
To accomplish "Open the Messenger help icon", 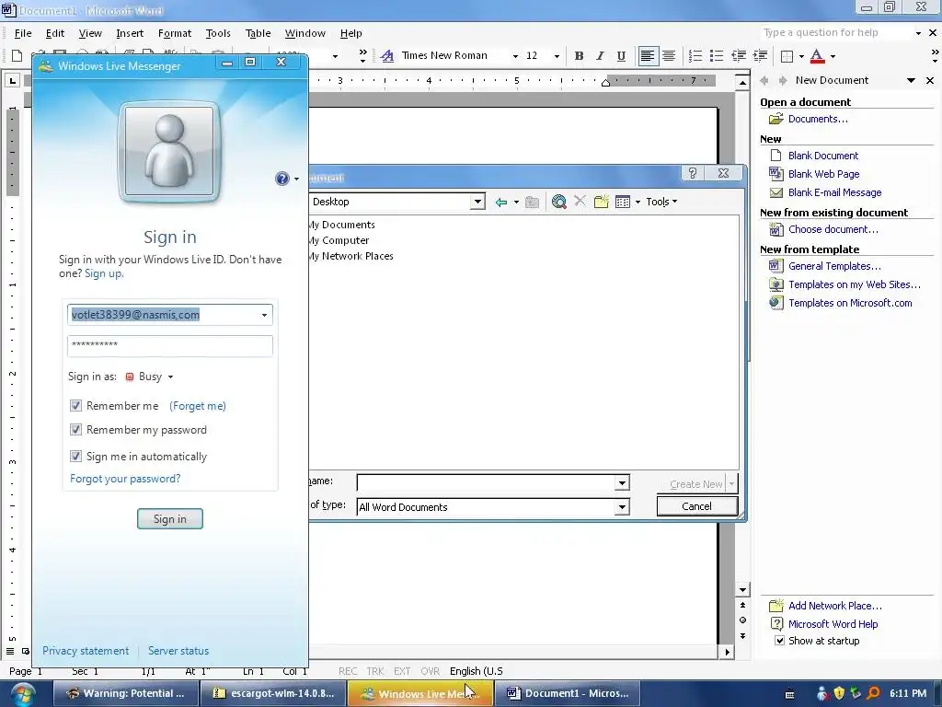I will click(x=282, y=179).
